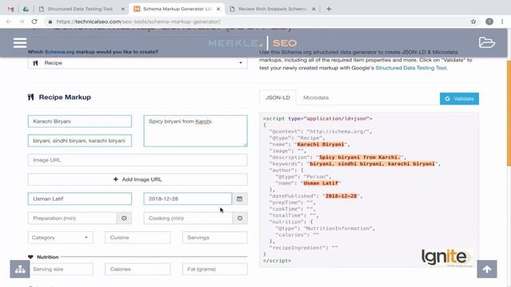The height and width of the screenshot is (287, 511).
Task: Click the Serving size input field
Action: [x=61, y=269]
